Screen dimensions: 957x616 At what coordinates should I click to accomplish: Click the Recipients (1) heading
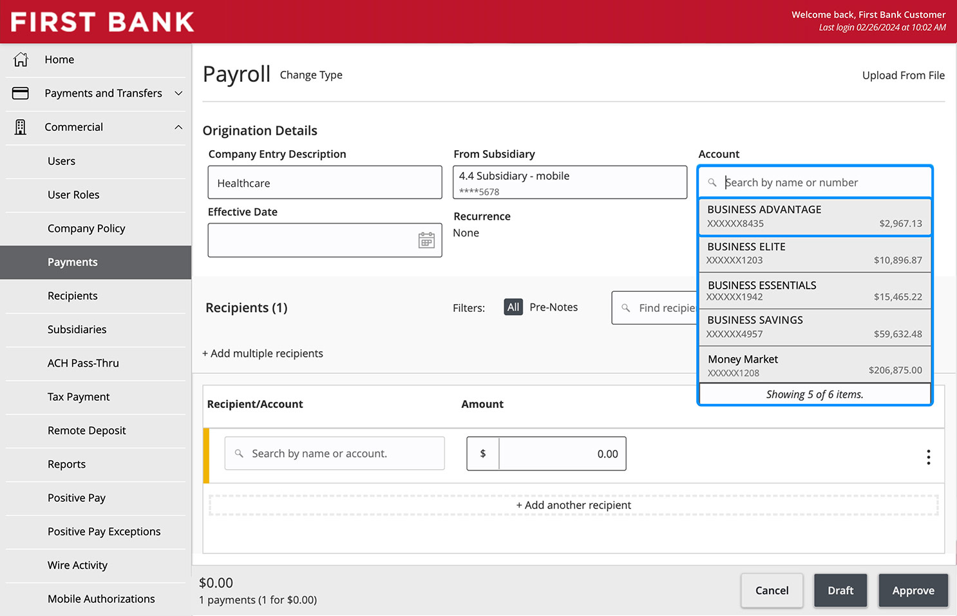point(246,308)
